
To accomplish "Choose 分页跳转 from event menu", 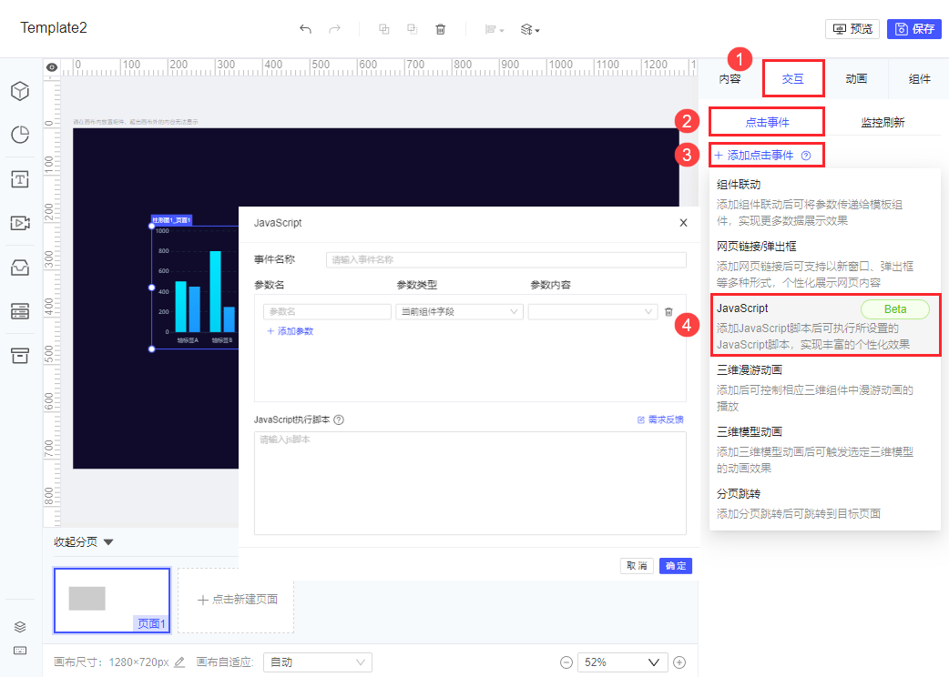I will tap(824, 503).
